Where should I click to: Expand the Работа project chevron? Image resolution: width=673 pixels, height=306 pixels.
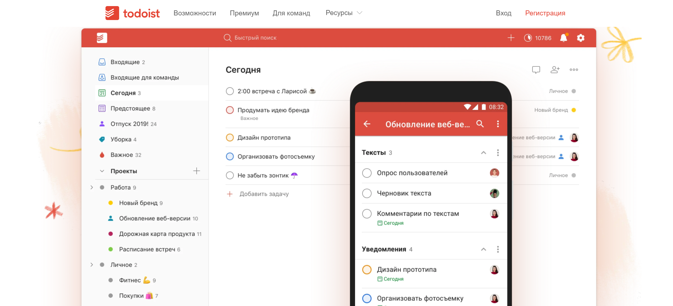point(92,187)
